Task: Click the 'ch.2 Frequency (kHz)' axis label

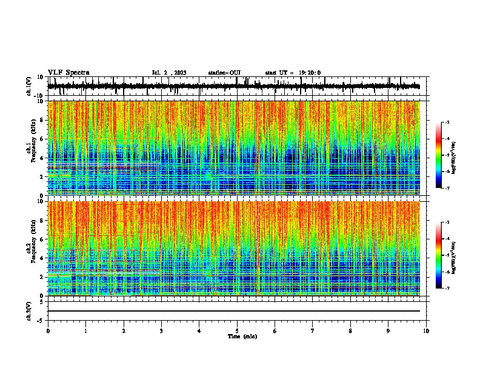Action: [x=32, y=241]
